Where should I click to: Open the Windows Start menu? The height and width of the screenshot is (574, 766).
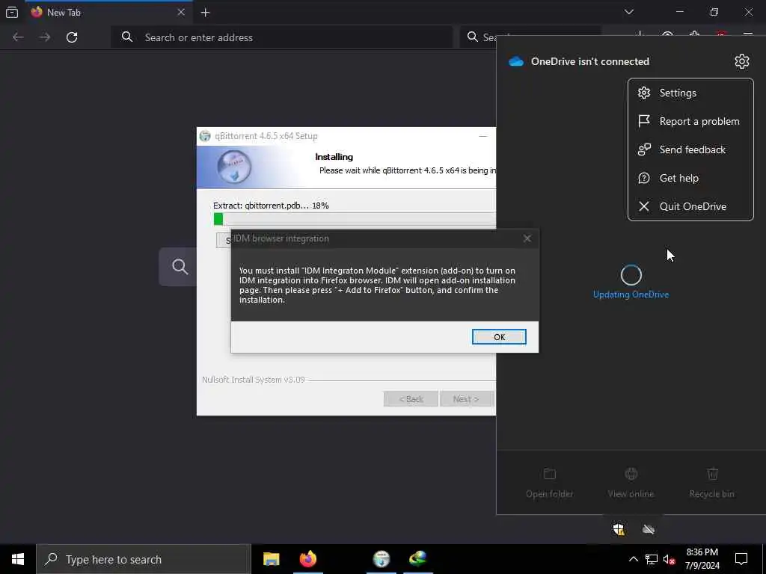tap(18, 559)
